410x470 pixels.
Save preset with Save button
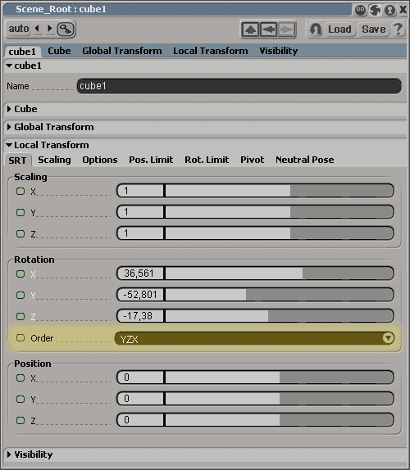(374, 29)
